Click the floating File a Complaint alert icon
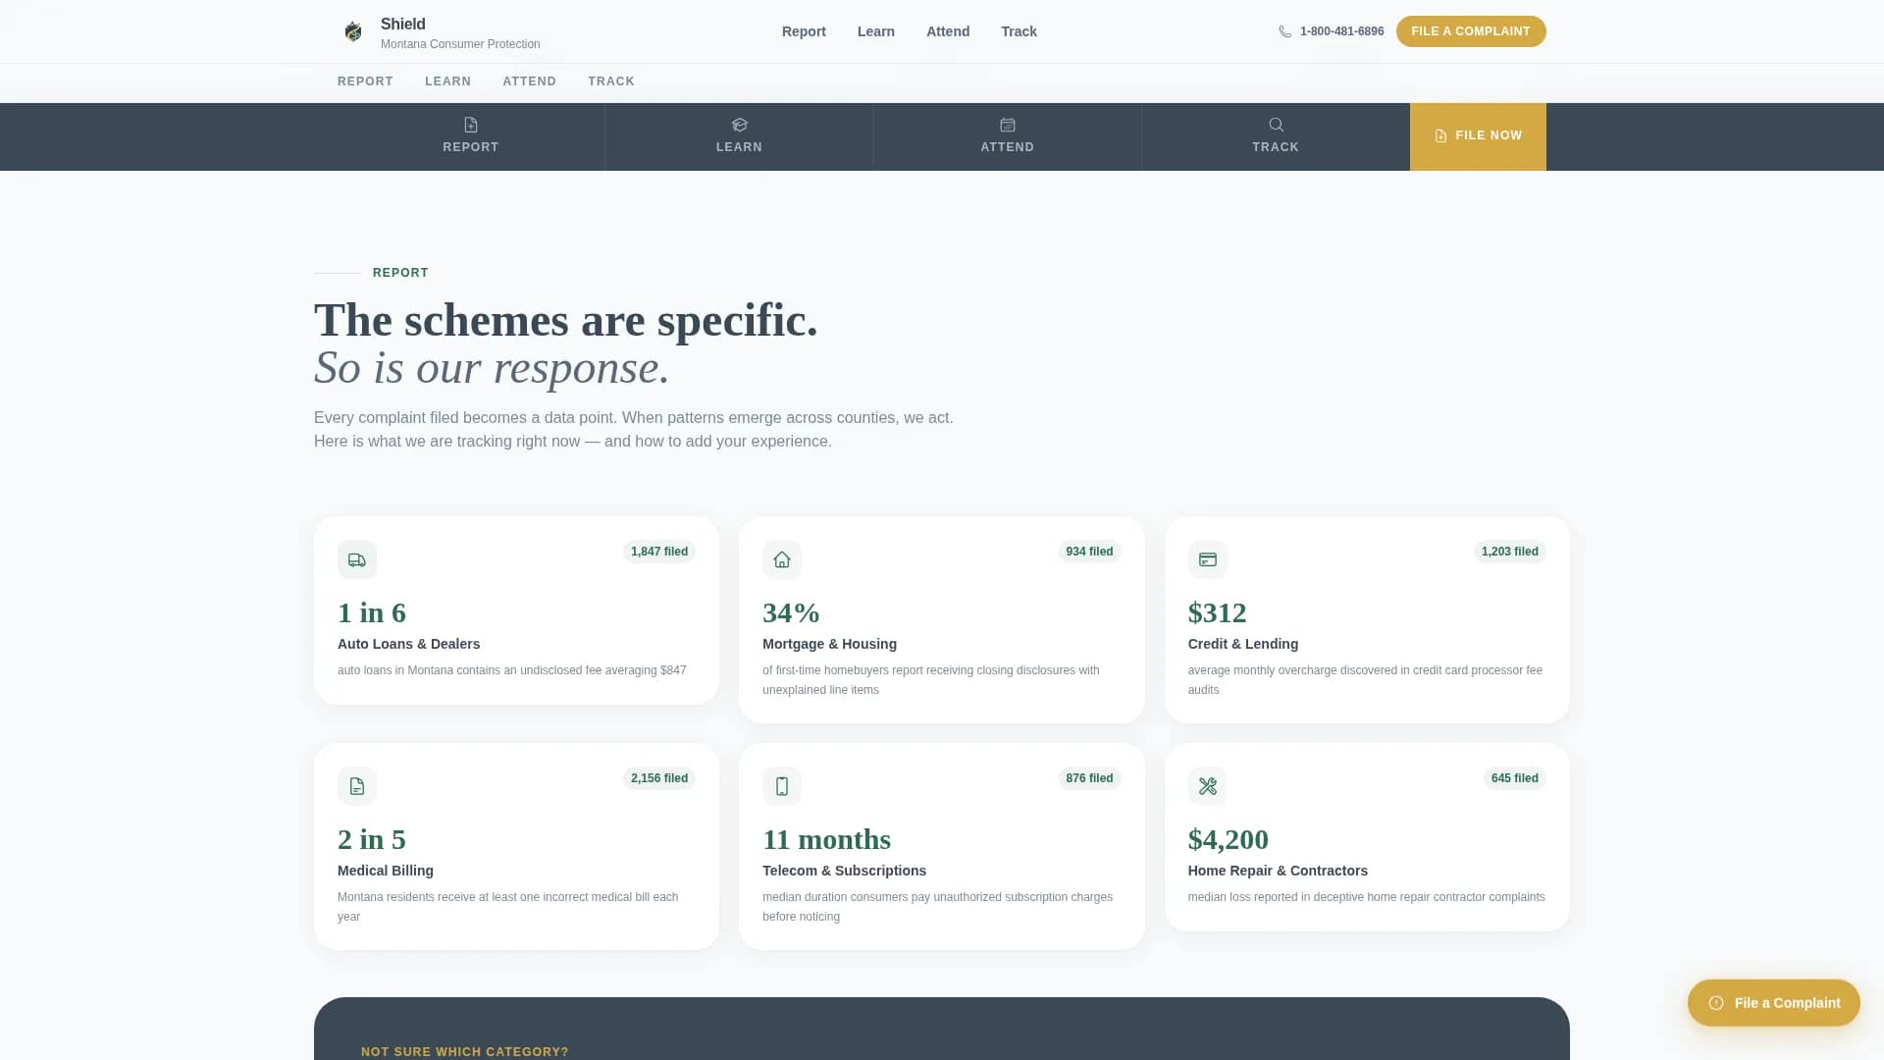Viewport: 1884px width, 1060px height. (1715, 1003)
